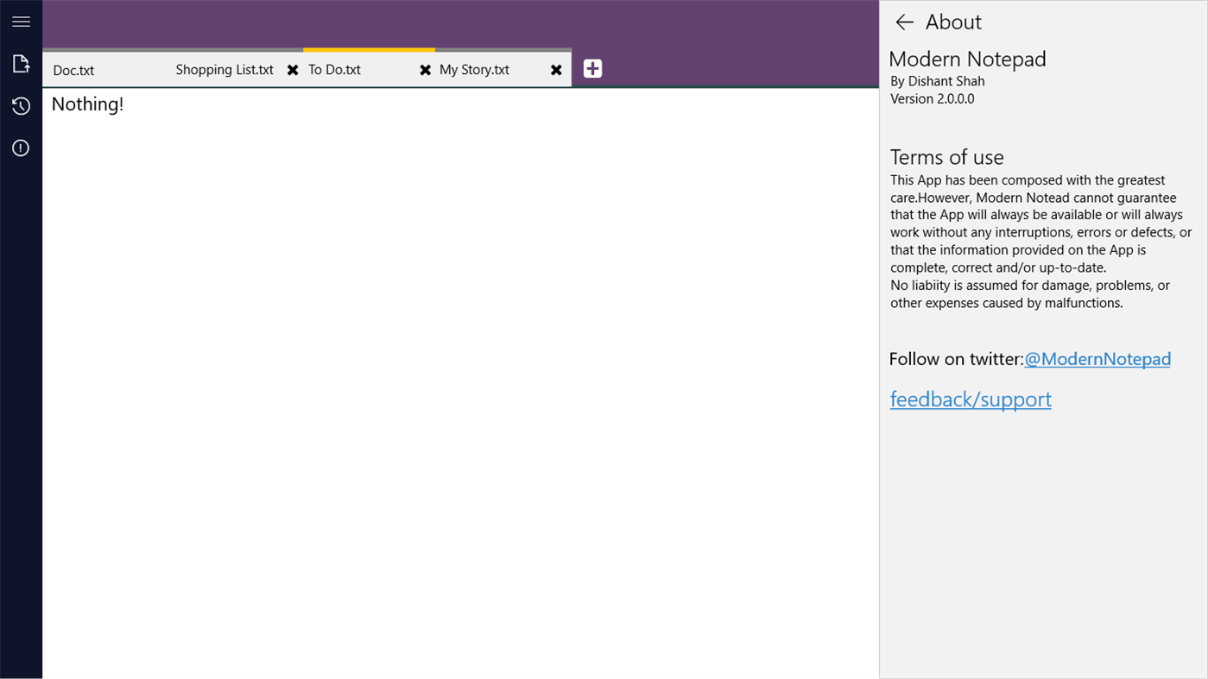Switch to the Shopping List.txt tab
This screenshot has height=679, width=1208.
[225, 70]
